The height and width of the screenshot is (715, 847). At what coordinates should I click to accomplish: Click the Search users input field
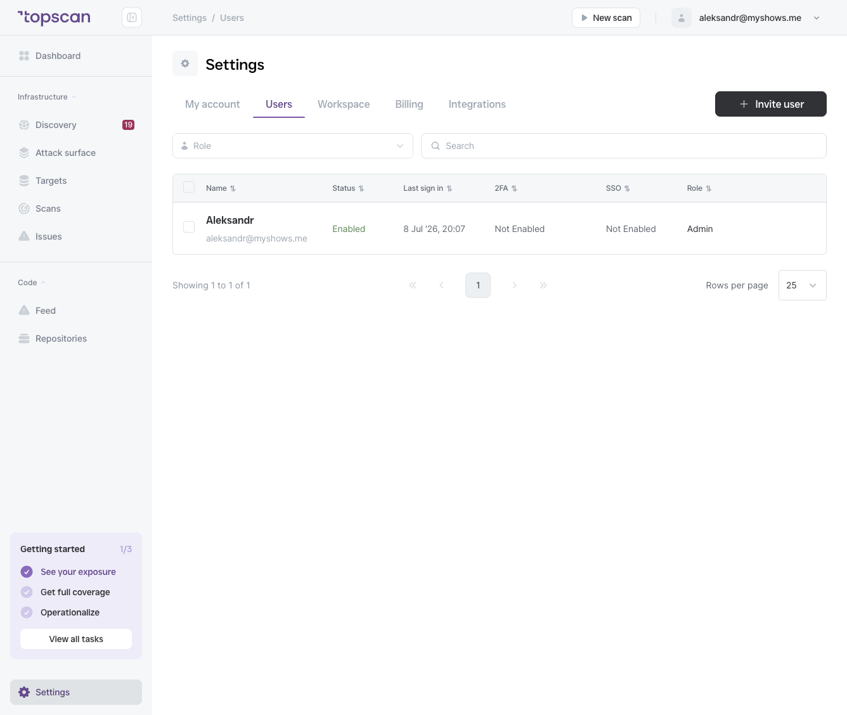624,146
